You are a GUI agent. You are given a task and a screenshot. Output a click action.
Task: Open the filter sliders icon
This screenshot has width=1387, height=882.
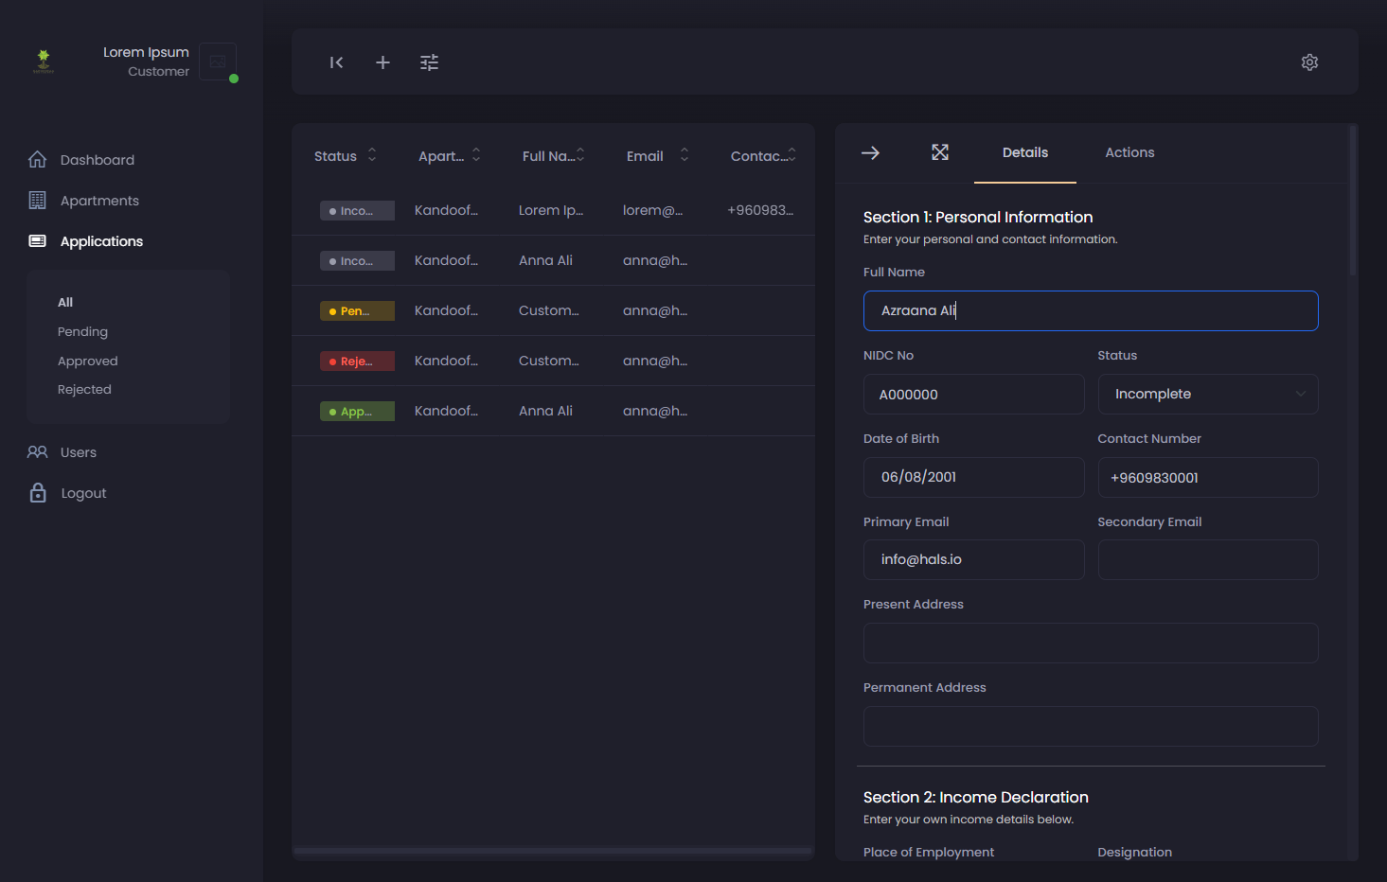tap(429, 62)
